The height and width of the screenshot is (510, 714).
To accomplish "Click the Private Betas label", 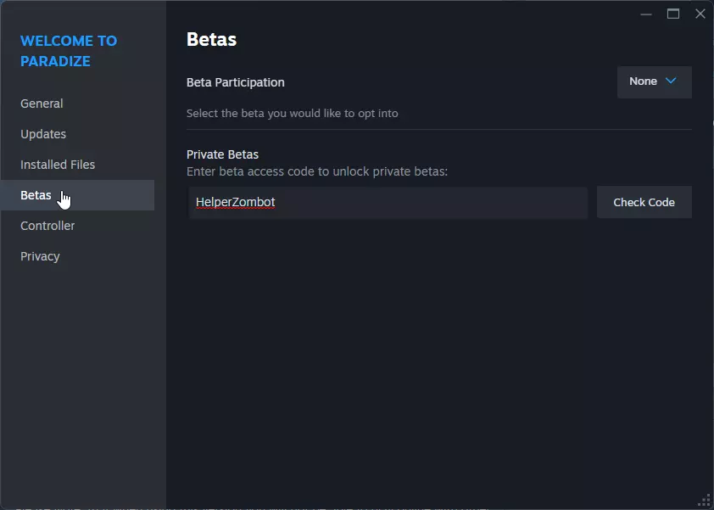I will coord(222,154).
